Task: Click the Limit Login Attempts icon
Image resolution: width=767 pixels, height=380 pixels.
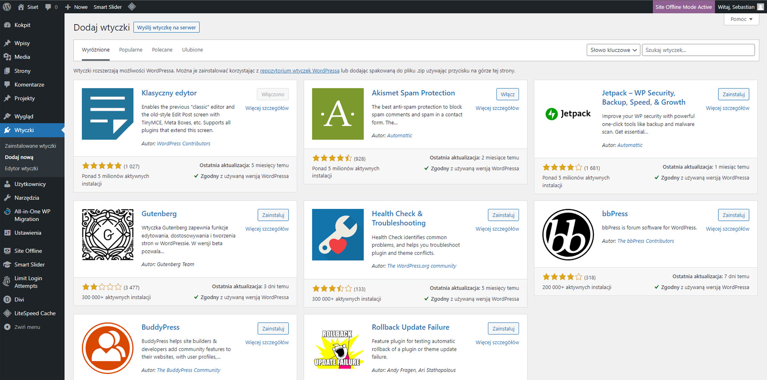Action: click(7, 281)
